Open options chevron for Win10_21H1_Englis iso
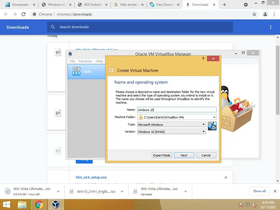This screenshot has width=280, height=210. click(x=122, y=191)
